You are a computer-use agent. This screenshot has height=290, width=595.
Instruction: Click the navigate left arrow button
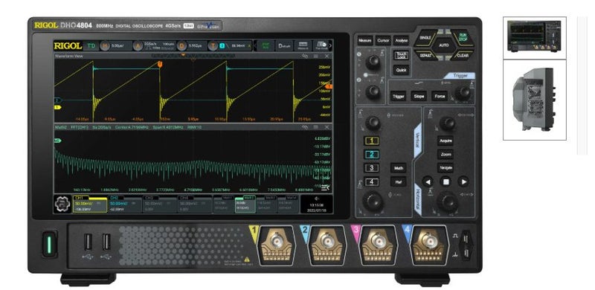point(428,182)
